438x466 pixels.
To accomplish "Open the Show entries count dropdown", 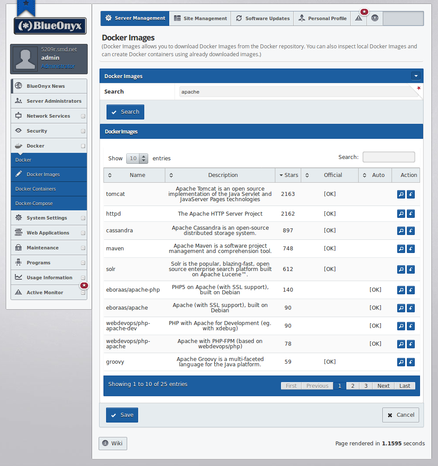I will pos(137,159).
